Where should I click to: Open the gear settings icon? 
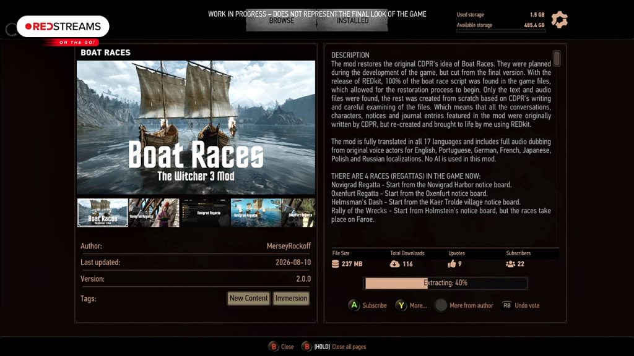click(560, 19)
